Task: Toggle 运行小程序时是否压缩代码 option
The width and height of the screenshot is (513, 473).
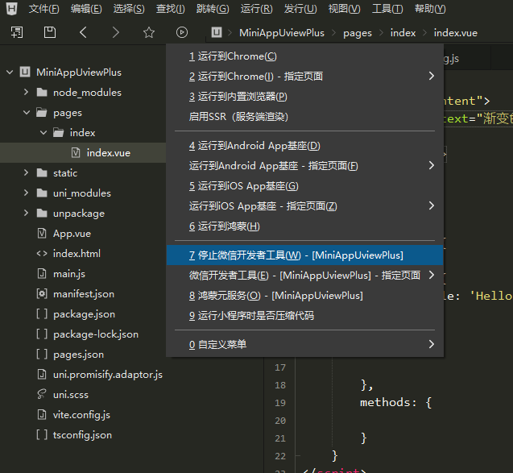Action: coord(305,316)
